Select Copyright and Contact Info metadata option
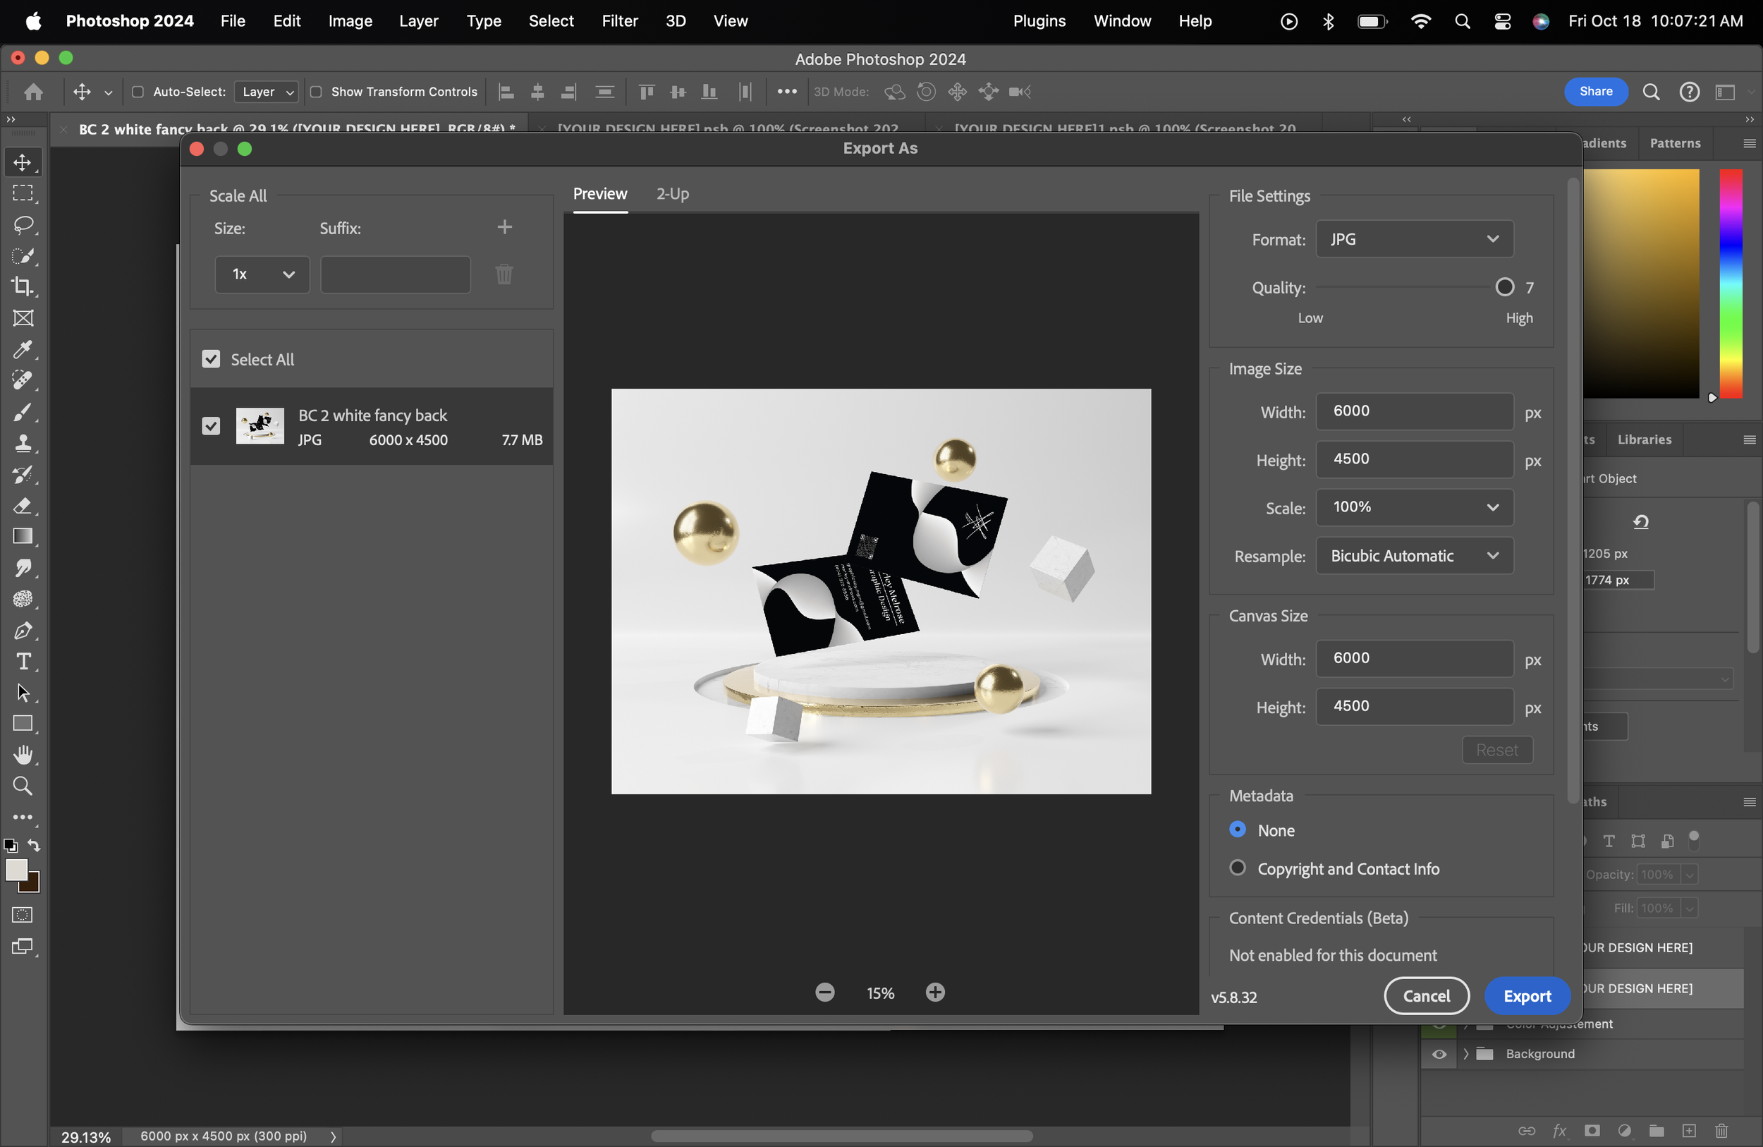The width and height of the screenshot is (1763, 1147). (1237, 868)
